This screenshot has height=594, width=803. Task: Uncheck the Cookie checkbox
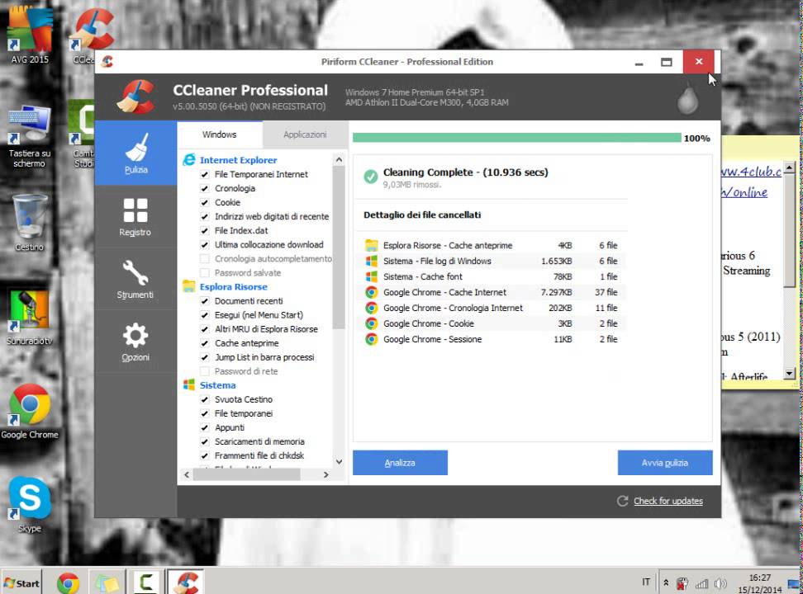[205, 203]
